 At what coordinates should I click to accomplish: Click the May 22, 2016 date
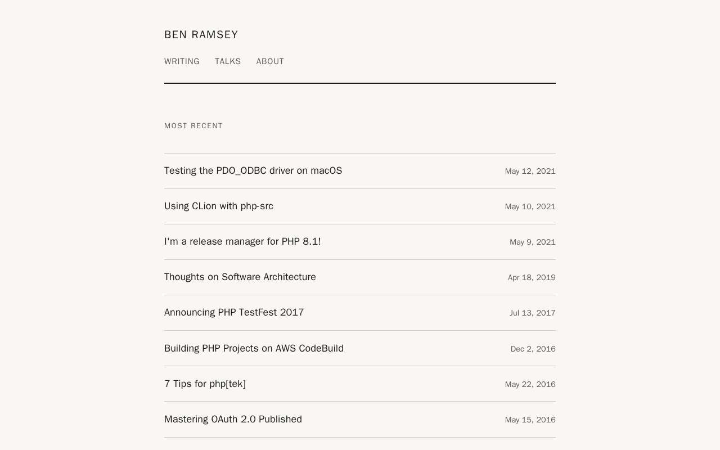coord(530,384)
